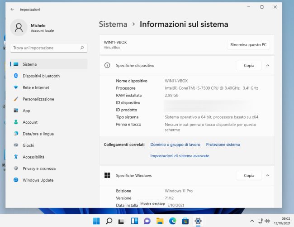This screenshot has width=294, height=227.
Task: Open the clock and date 13/10/2021
Action: pos(282,221)
